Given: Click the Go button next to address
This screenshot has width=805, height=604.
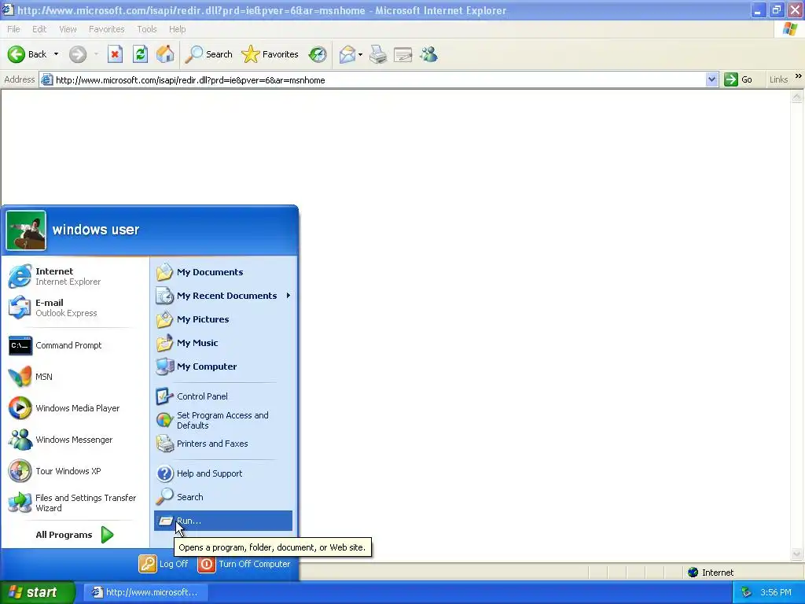Looking at the screenshot, I should 739,79.
